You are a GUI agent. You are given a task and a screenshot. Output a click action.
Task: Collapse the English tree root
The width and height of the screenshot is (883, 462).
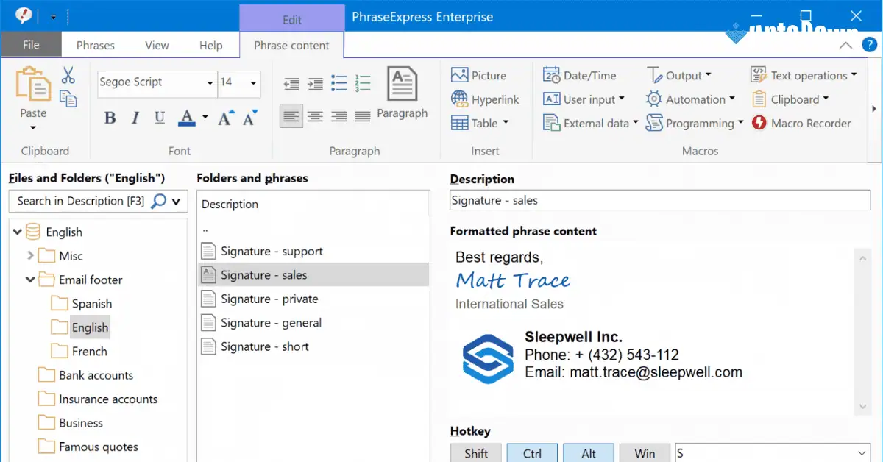pos(16,232)
